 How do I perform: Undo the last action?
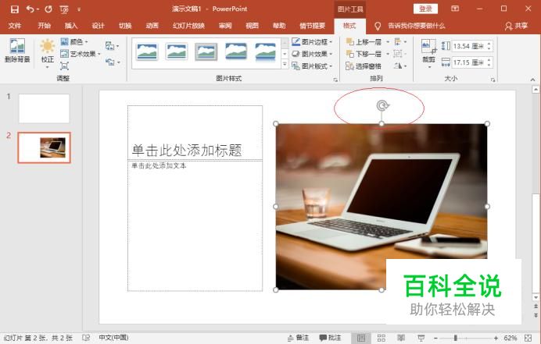30,9
